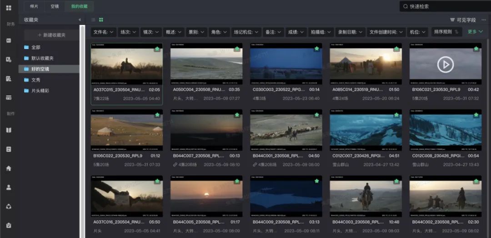Open the 空镜 tab
491x238 pixels.
click(55, 6)
